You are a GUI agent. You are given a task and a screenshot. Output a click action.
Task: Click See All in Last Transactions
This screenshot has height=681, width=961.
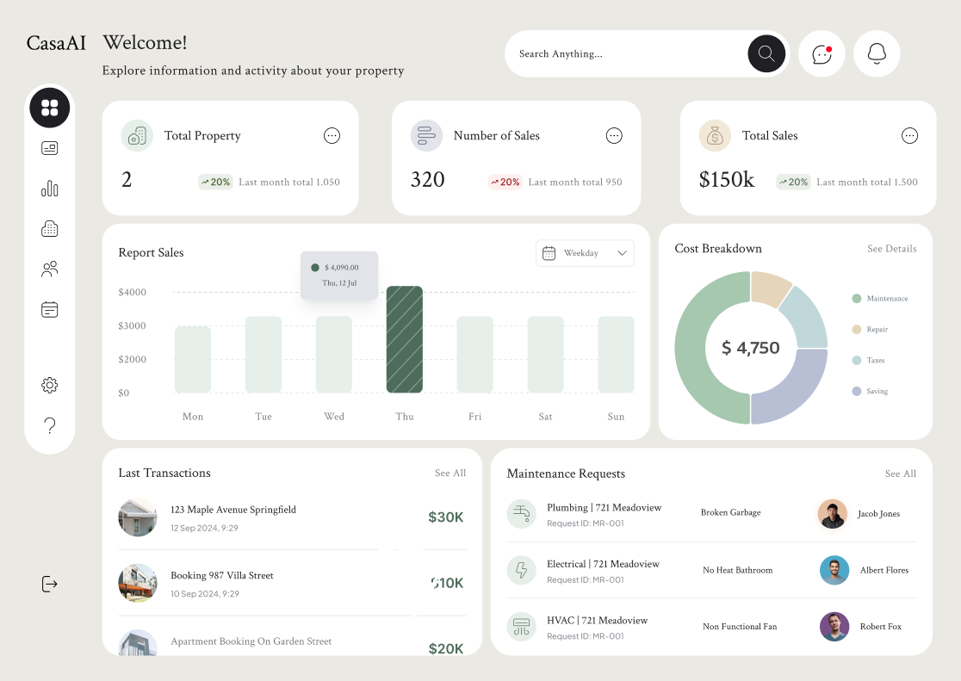tap(449, 473)
